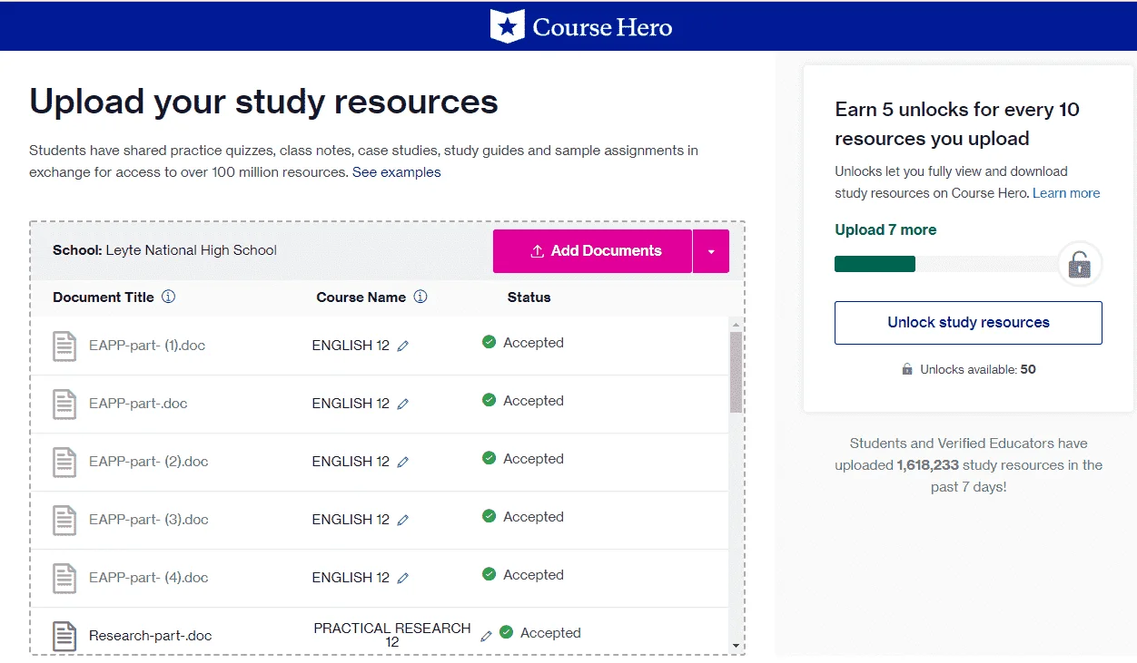Screen dimensions: 1137x663
Task: Open info icon next to Document Title
Action: click(x=168, y=297)
